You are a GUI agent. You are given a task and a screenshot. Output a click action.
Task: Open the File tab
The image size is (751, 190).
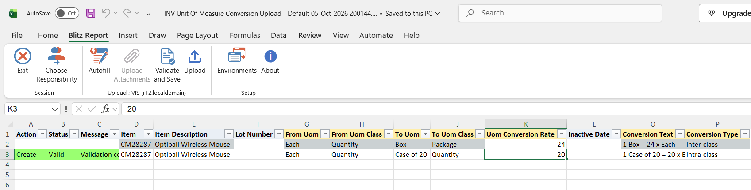(x=17, y=35)
